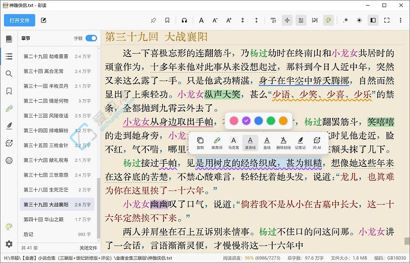The image size is (410, 263).
Task: Open settings gear in the left sidebar
Action: [x=9, y=244]
